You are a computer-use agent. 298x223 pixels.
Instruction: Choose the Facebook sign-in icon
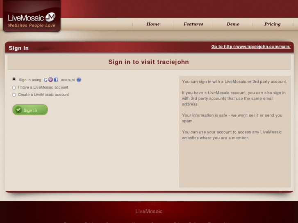56,80
